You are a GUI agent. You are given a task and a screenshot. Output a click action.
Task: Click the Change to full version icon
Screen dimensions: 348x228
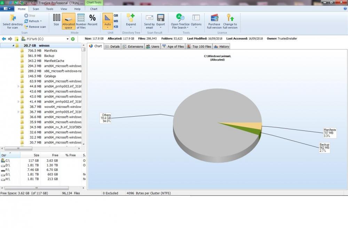point(230,18)
